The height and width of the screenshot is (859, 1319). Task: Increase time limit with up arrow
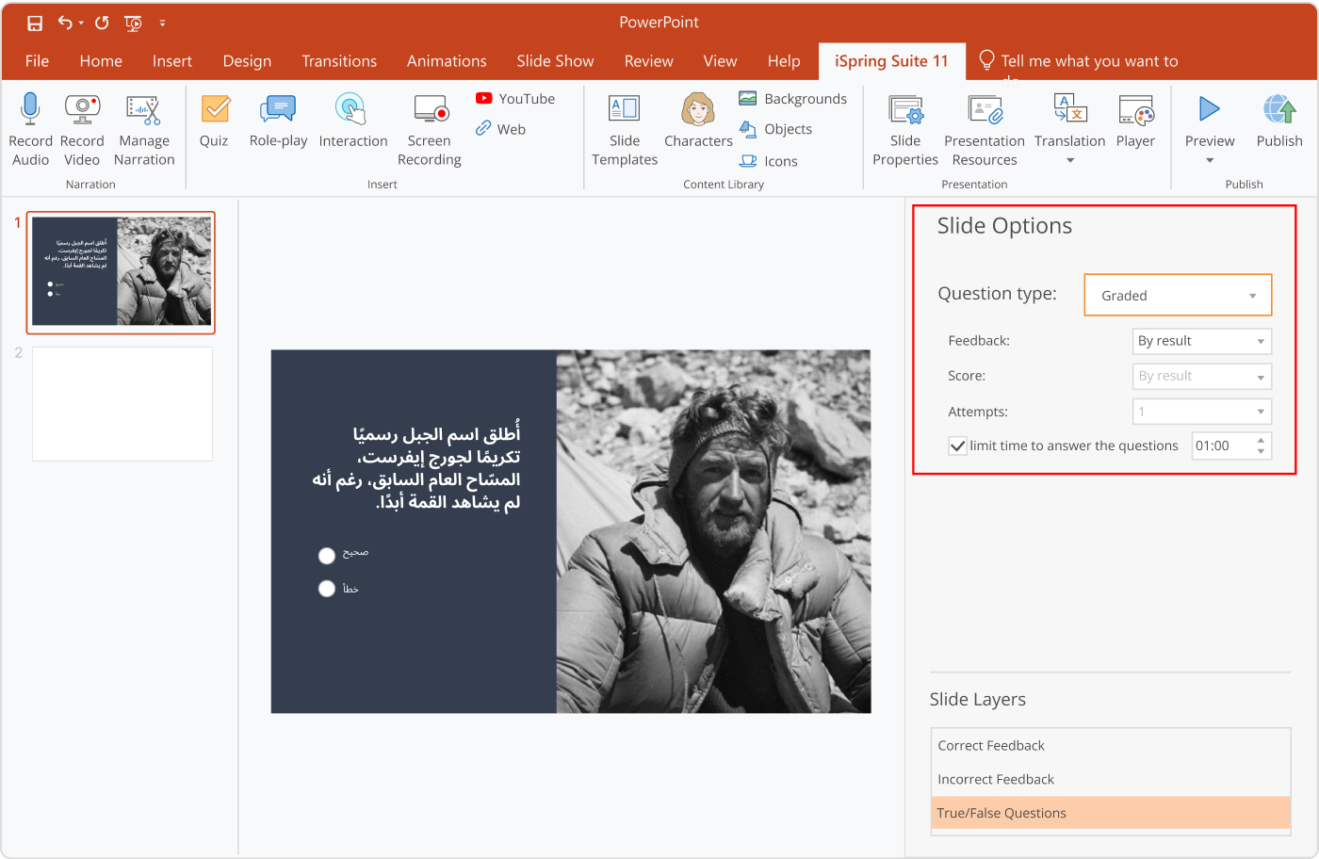(1261, 440)
